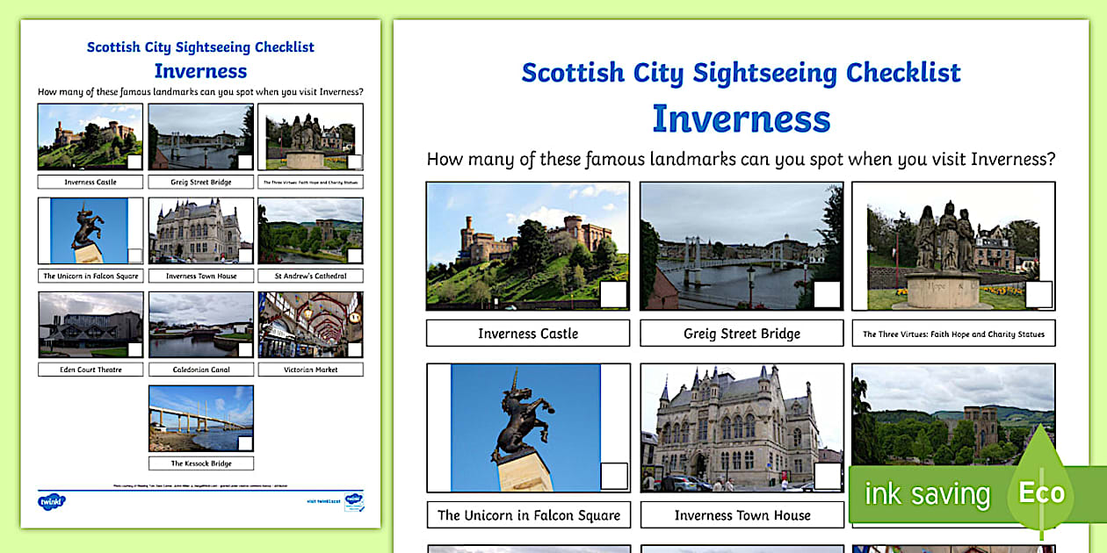Click the twinkl logo on the small page footer
Screen dimensions: 1107x553
pos(52,501)
